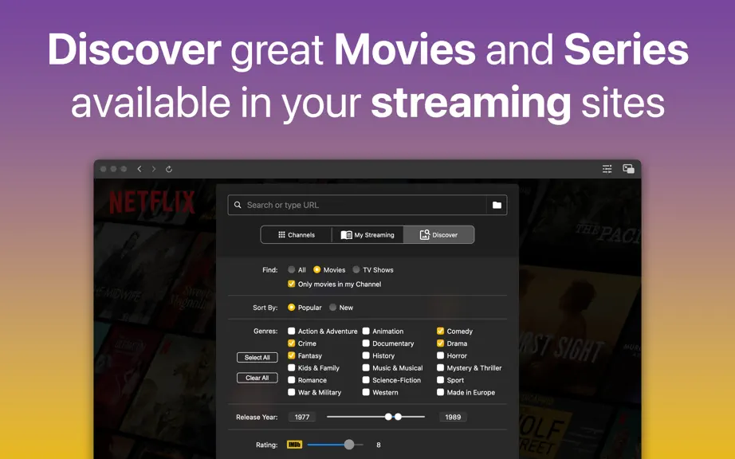Choose New as the sort option
Viewport: 735px width, 459px height.
(x=332, y=308)
